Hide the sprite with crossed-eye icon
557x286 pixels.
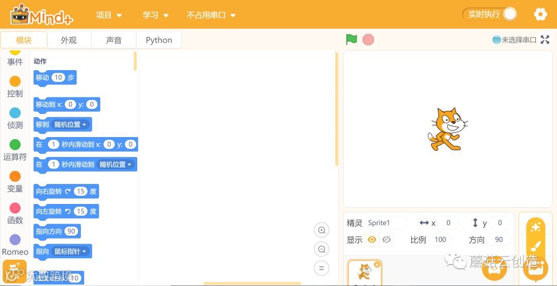386,240
